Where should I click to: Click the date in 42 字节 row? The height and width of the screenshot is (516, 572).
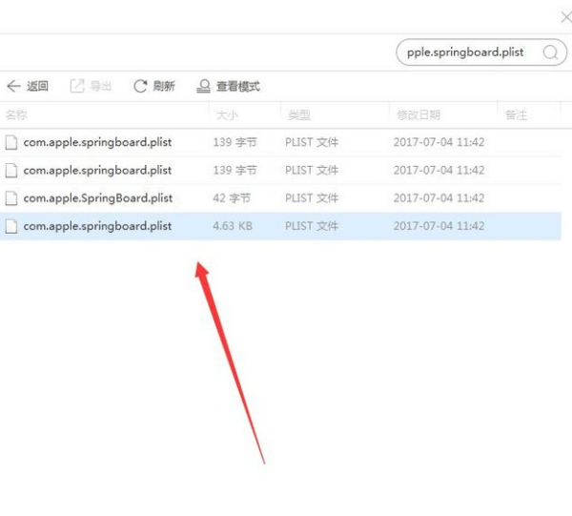tap(439, 198)
